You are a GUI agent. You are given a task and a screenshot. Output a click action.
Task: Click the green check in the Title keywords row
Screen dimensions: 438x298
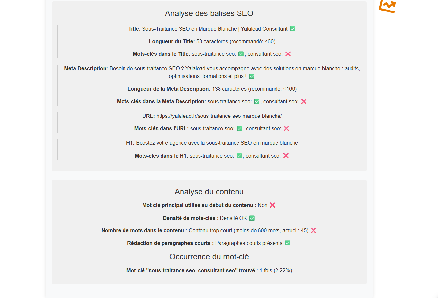tap(241, 54)
